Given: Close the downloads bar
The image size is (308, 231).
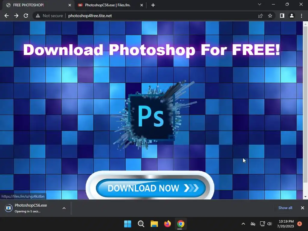Looking at the screenshot, I should pos(303,208).
